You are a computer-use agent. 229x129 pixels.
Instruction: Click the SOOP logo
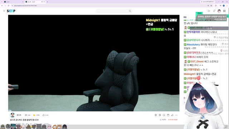[11, 11]
